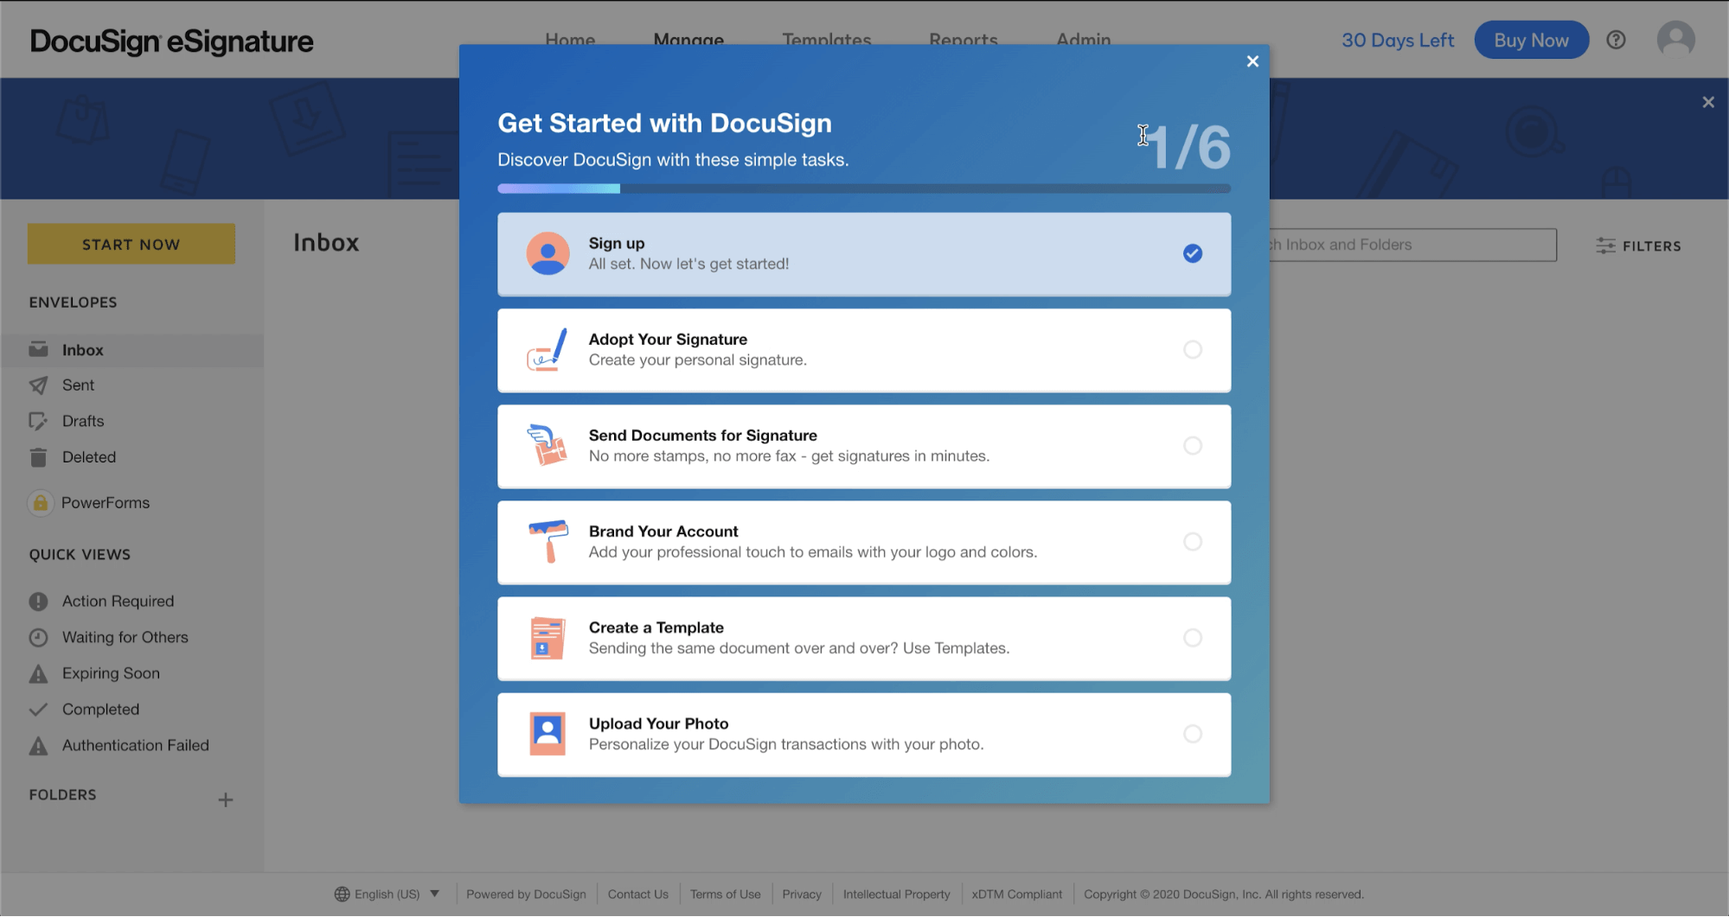Click the Drafts pencil icon
Viewport: 1729px width, 917px height.
[x=38, y=421]
